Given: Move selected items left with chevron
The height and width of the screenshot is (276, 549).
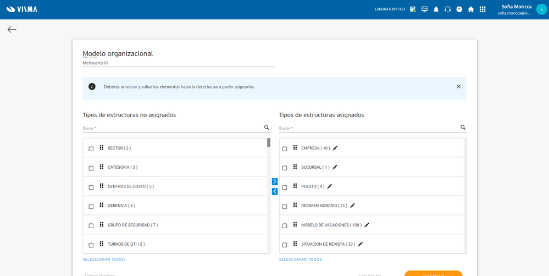Looking at the screenshot, I should pyautogui.click(x=275, y=191).
